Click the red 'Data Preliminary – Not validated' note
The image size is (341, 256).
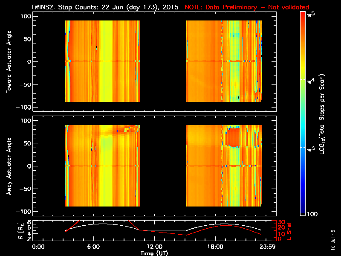[x=247, y=7]
